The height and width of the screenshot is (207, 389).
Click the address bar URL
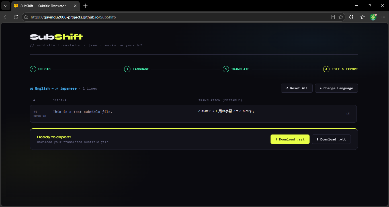coord(73,17)
